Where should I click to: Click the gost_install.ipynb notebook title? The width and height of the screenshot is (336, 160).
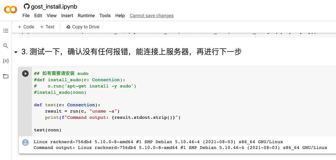[x=54, y=6]
